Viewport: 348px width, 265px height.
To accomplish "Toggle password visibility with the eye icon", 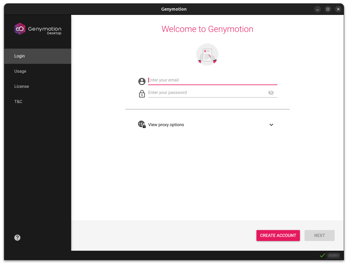I will (271, 92).
